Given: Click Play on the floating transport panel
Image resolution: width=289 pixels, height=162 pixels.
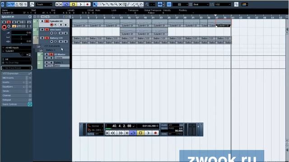Looking at the screenshot, I should (x=148, y=133).
